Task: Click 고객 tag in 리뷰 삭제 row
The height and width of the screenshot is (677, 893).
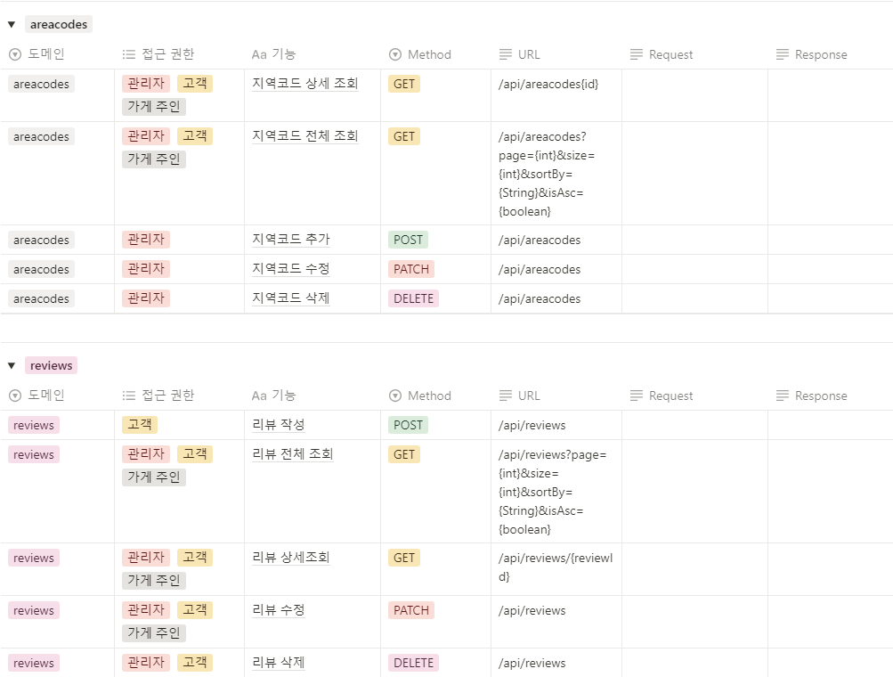Action: pyautogui.click(x=195, y=663)
